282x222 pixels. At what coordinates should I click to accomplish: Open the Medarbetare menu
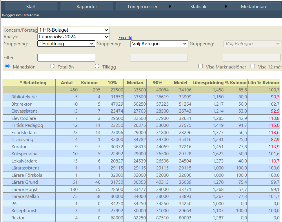pyautogui.click(x=254, y=7)
